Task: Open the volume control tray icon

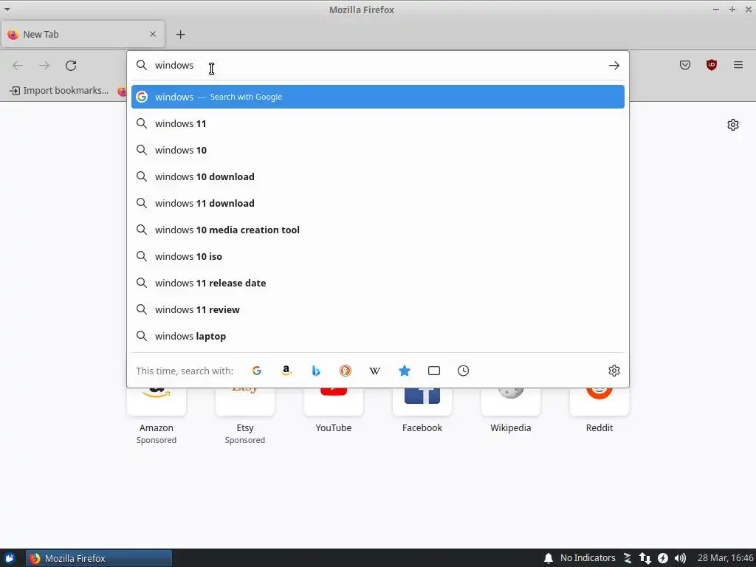Action: point(680,558)
